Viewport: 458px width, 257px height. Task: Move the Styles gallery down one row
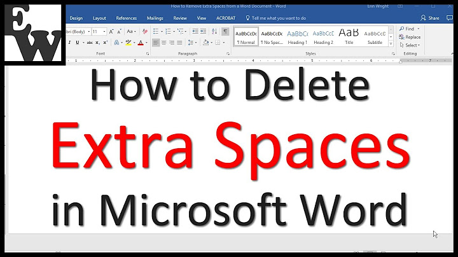391,37
